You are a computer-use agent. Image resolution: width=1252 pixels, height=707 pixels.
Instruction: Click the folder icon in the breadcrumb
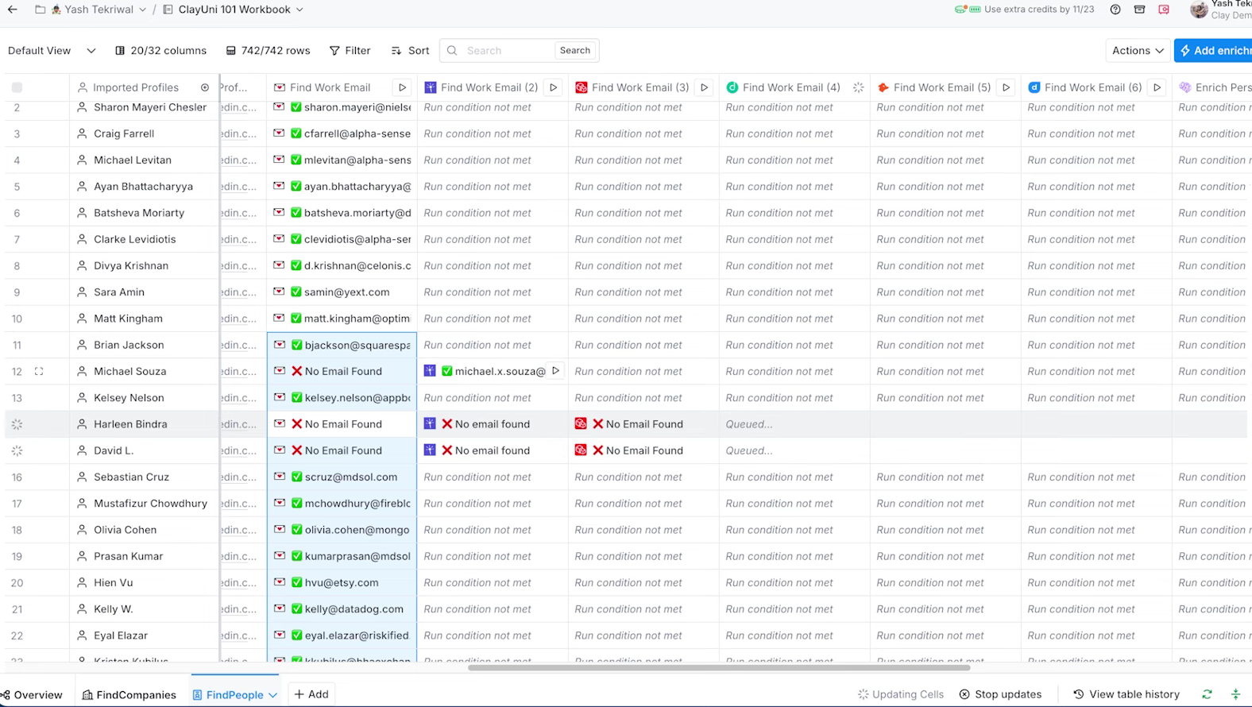pyautogui.click(x=40, y=10)
